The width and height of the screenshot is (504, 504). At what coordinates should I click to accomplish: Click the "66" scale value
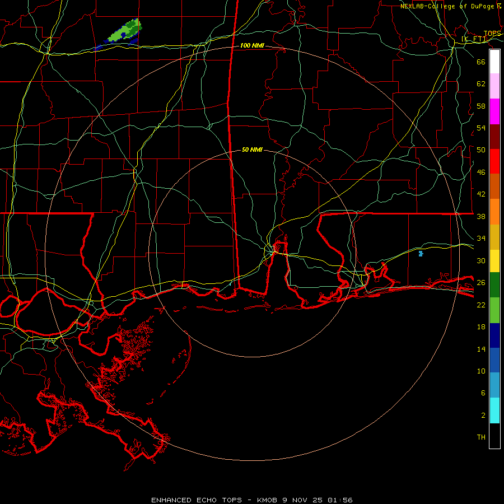pyautogui.click(x=481, y=62)
